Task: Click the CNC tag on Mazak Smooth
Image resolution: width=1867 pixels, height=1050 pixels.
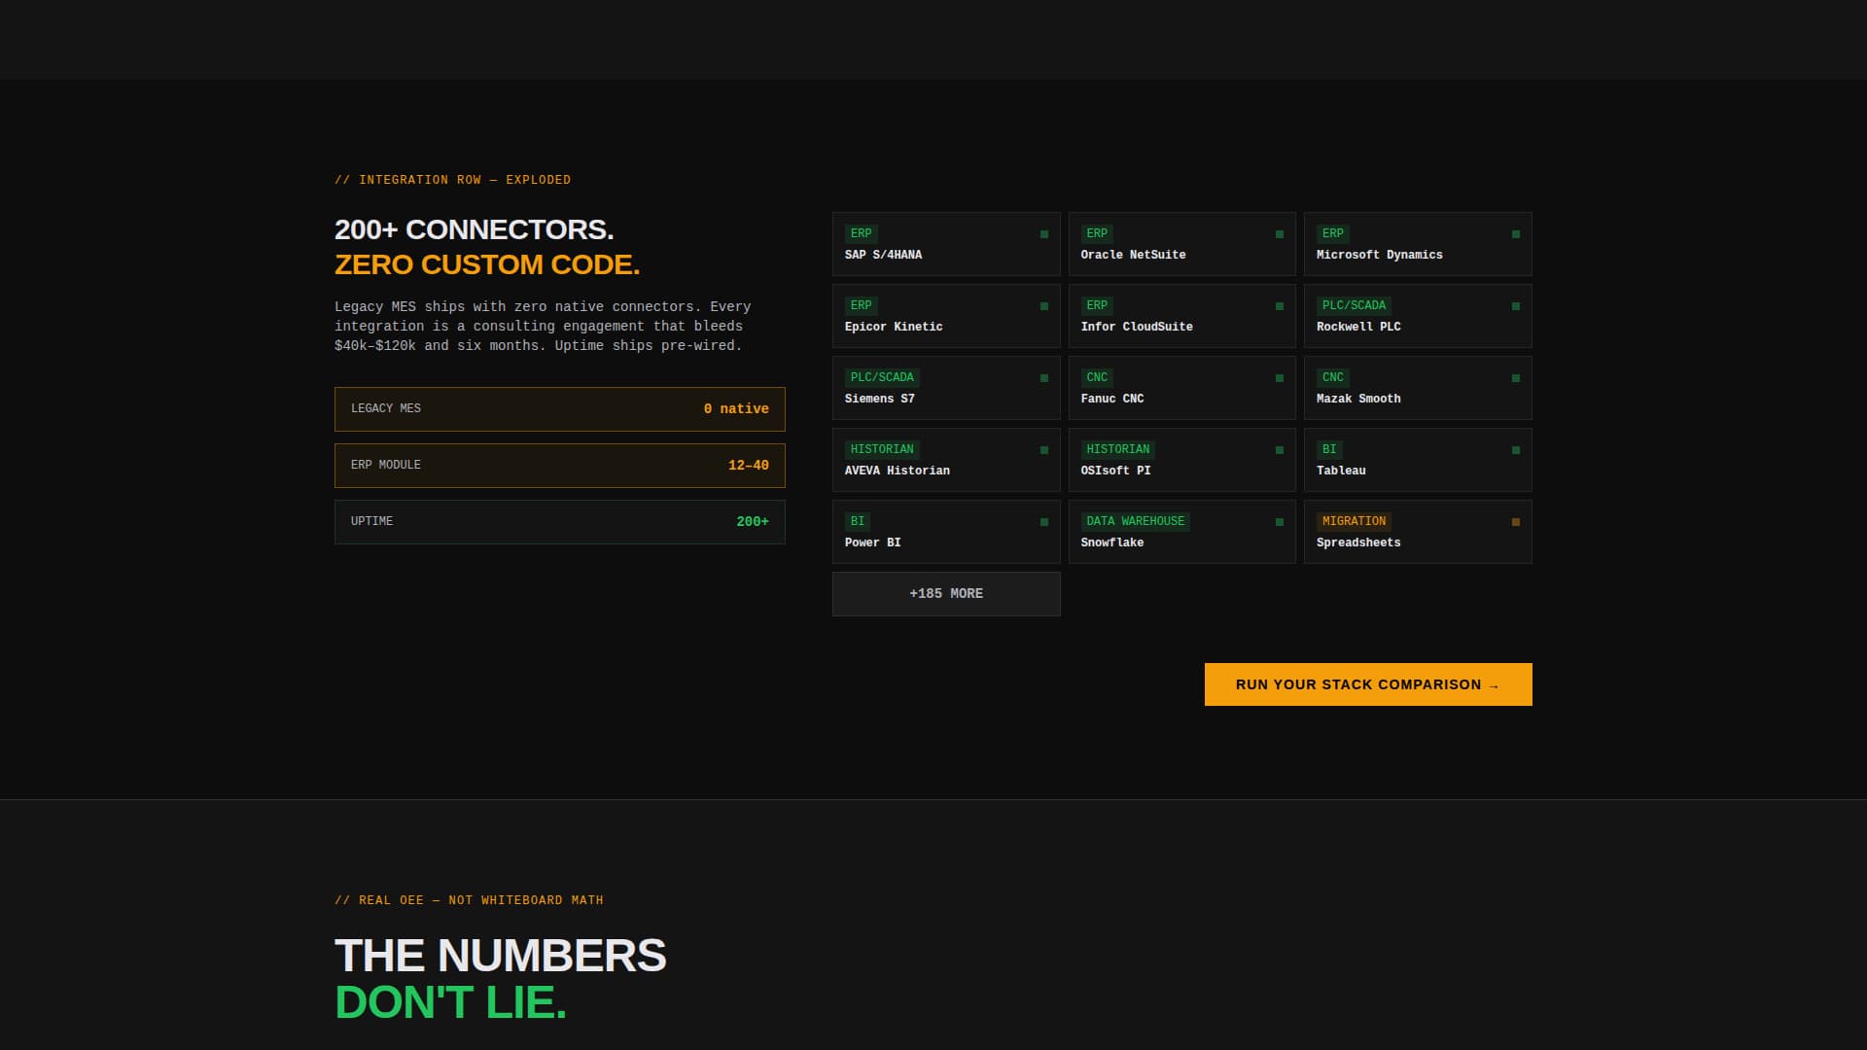Action: (x=1333, y=377)
